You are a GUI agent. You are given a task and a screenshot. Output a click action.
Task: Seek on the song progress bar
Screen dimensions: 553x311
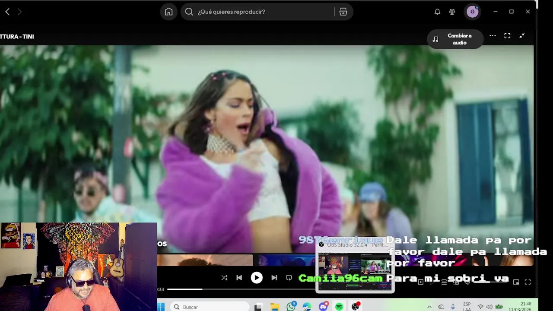click(242, 289)
